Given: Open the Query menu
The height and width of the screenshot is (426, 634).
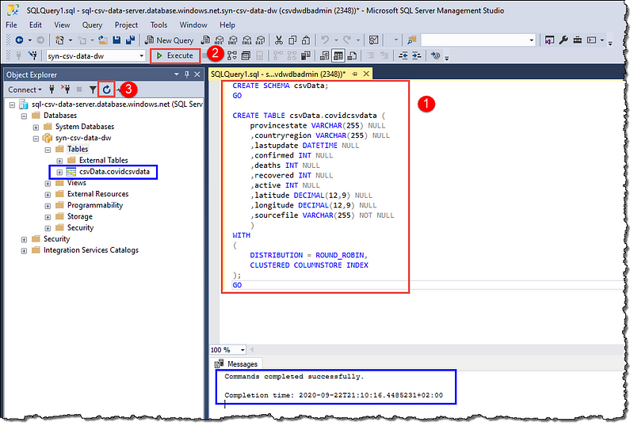Looking at the screenshot, I should [x=92, y=25].
